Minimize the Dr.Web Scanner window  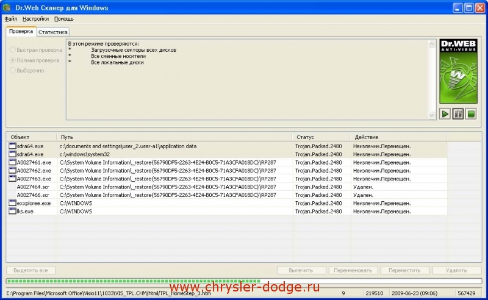click(457, 8)
